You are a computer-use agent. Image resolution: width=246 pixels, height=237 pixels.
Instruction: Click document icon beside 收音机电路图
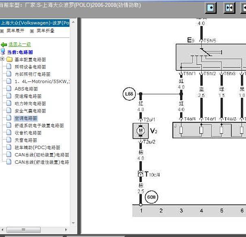coord(9,132)
